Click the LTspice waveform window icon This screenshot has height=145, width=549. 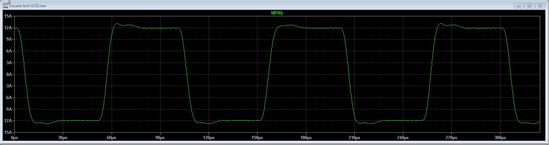[x=6, y=5]
